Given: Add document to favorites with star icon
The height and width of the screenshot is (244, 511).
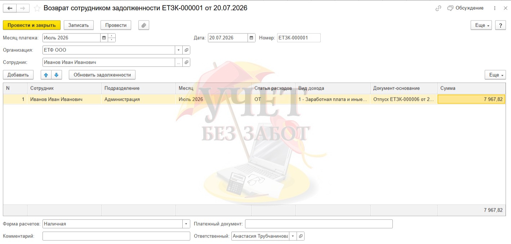Looking at the screenshot, I should pyautogui.click(x=37, y=8).
